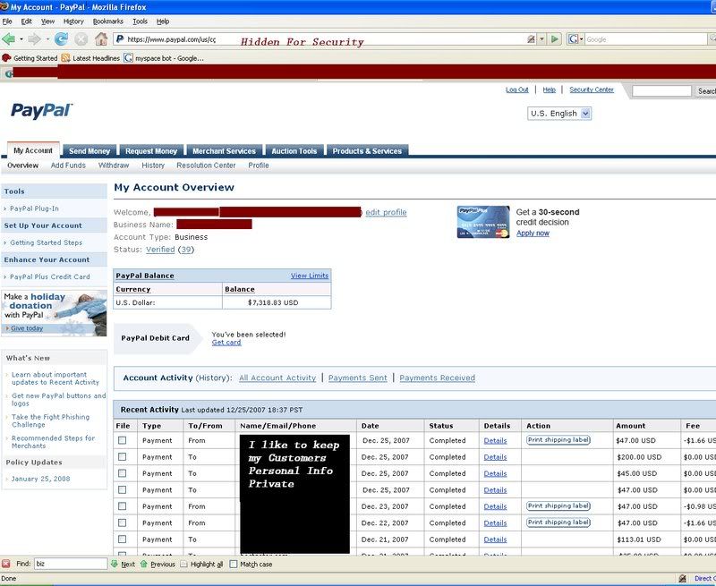
Task: Click the Get card link
Action: [226, 343]
